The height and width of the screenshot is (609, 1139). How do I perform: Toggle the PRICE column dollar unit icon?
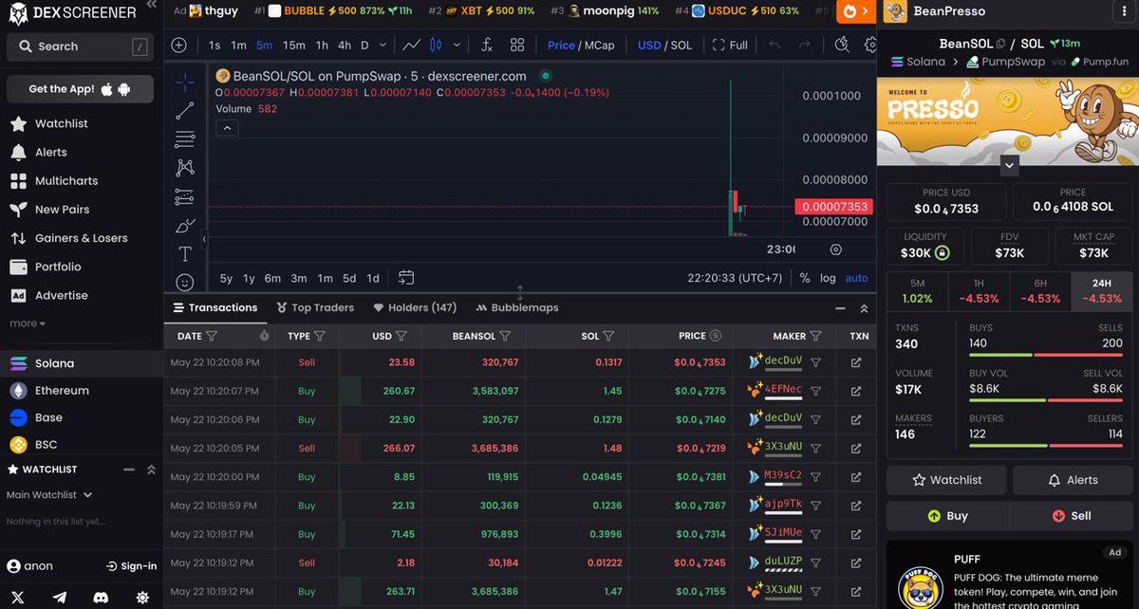click(715, 336)
